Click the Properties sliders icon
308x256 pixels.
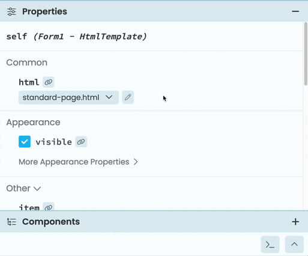click(11, 11)
